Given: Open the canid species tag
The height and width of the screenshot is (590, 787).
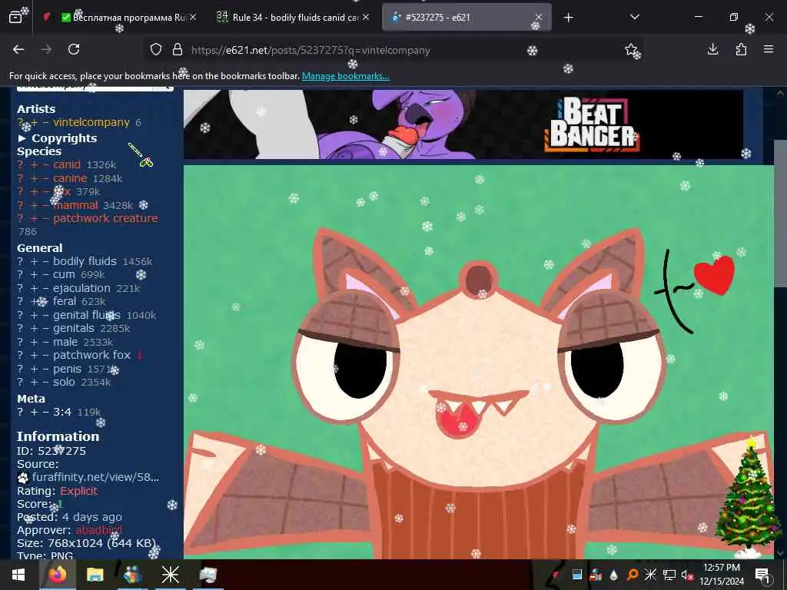Looking at the screenshot, I should pos(67,164).
